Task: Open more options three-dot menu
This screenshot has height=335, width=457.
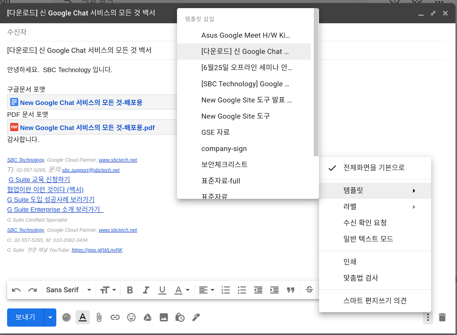Action: [428, 317]
